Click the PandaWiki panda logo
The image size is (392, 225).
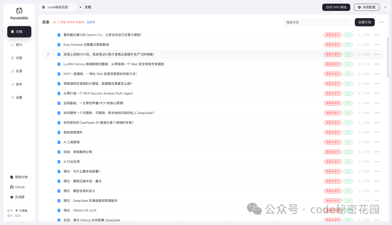pos(19,11)
